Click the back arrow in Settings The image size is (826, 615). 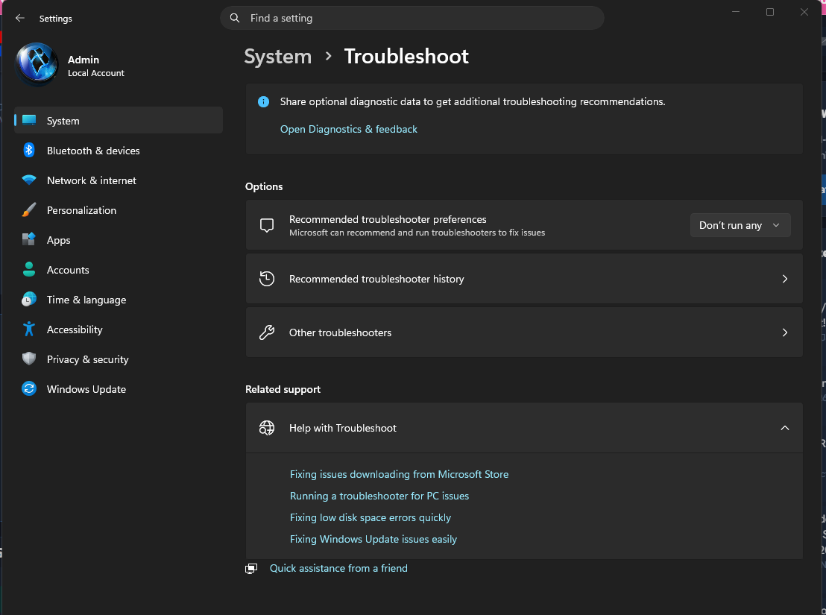tap(20, 18)
